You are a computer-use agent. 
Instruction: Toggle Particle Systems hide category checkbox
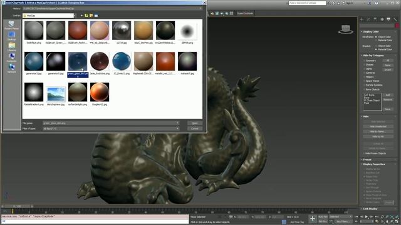[x=364, y=85]
